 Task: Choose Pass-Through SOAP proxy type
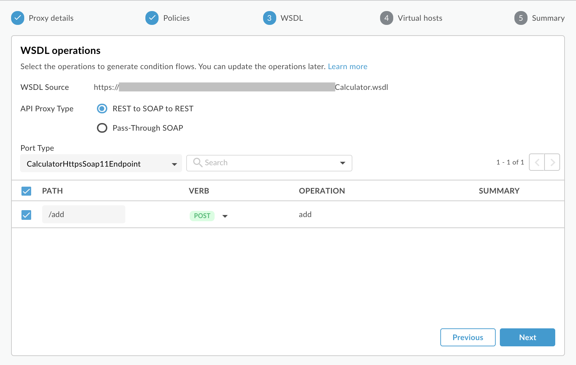pos(102,128)
